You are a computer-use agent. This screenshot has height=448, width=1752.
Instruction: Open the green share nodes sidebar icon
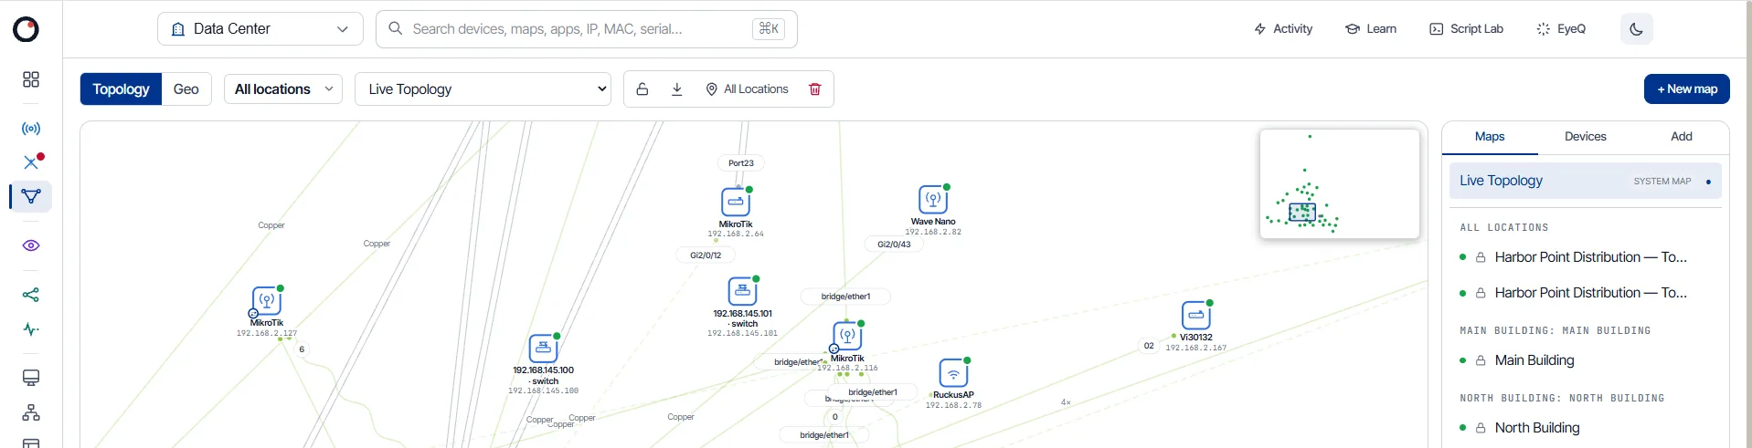31,295
